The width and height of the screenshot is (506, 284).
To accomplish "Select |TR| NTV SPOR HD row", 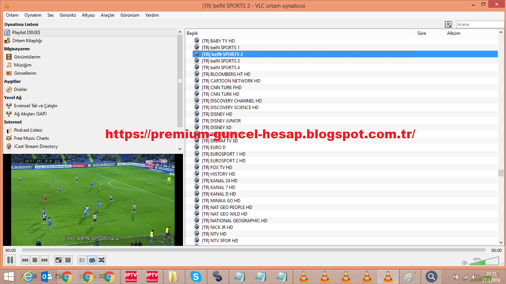I will [342, 240].
